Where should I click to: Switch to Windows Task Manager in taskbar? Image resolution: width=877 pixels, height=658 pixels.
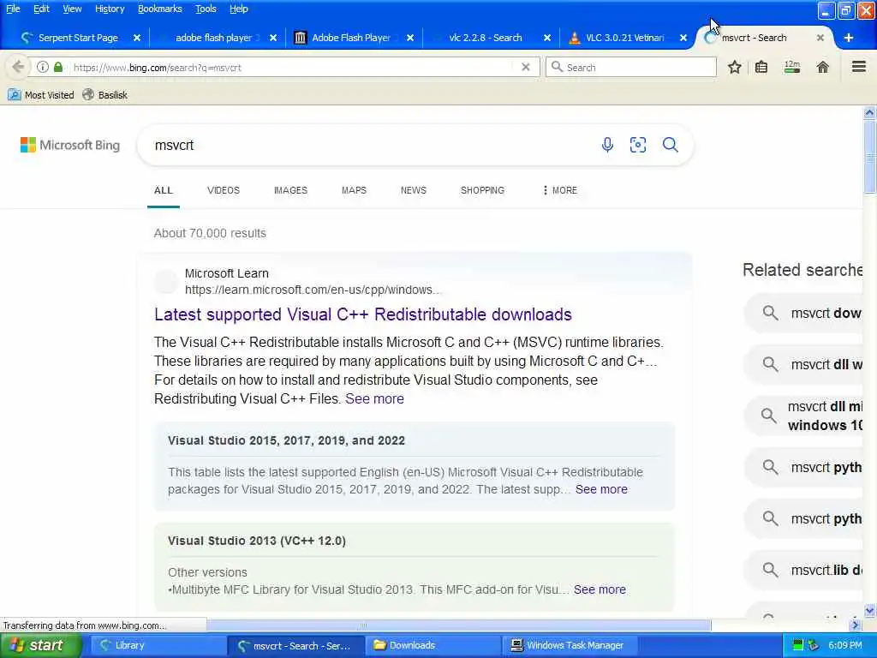pos(569,645)
